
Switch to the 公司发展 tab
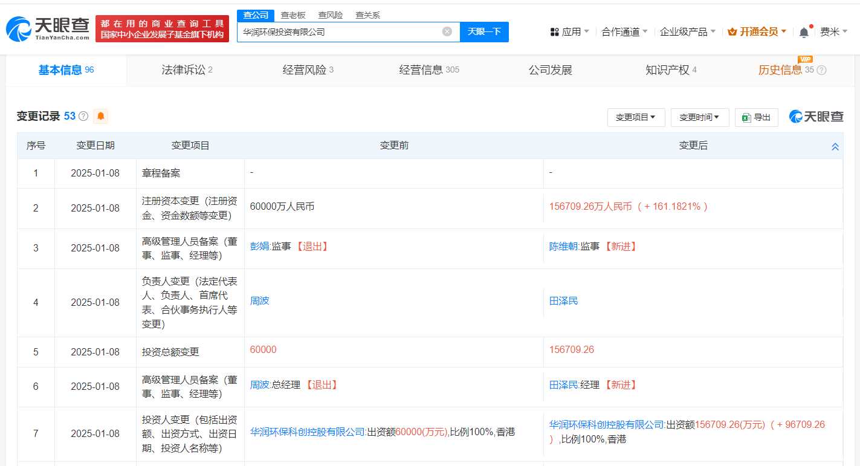pos(550,70)
